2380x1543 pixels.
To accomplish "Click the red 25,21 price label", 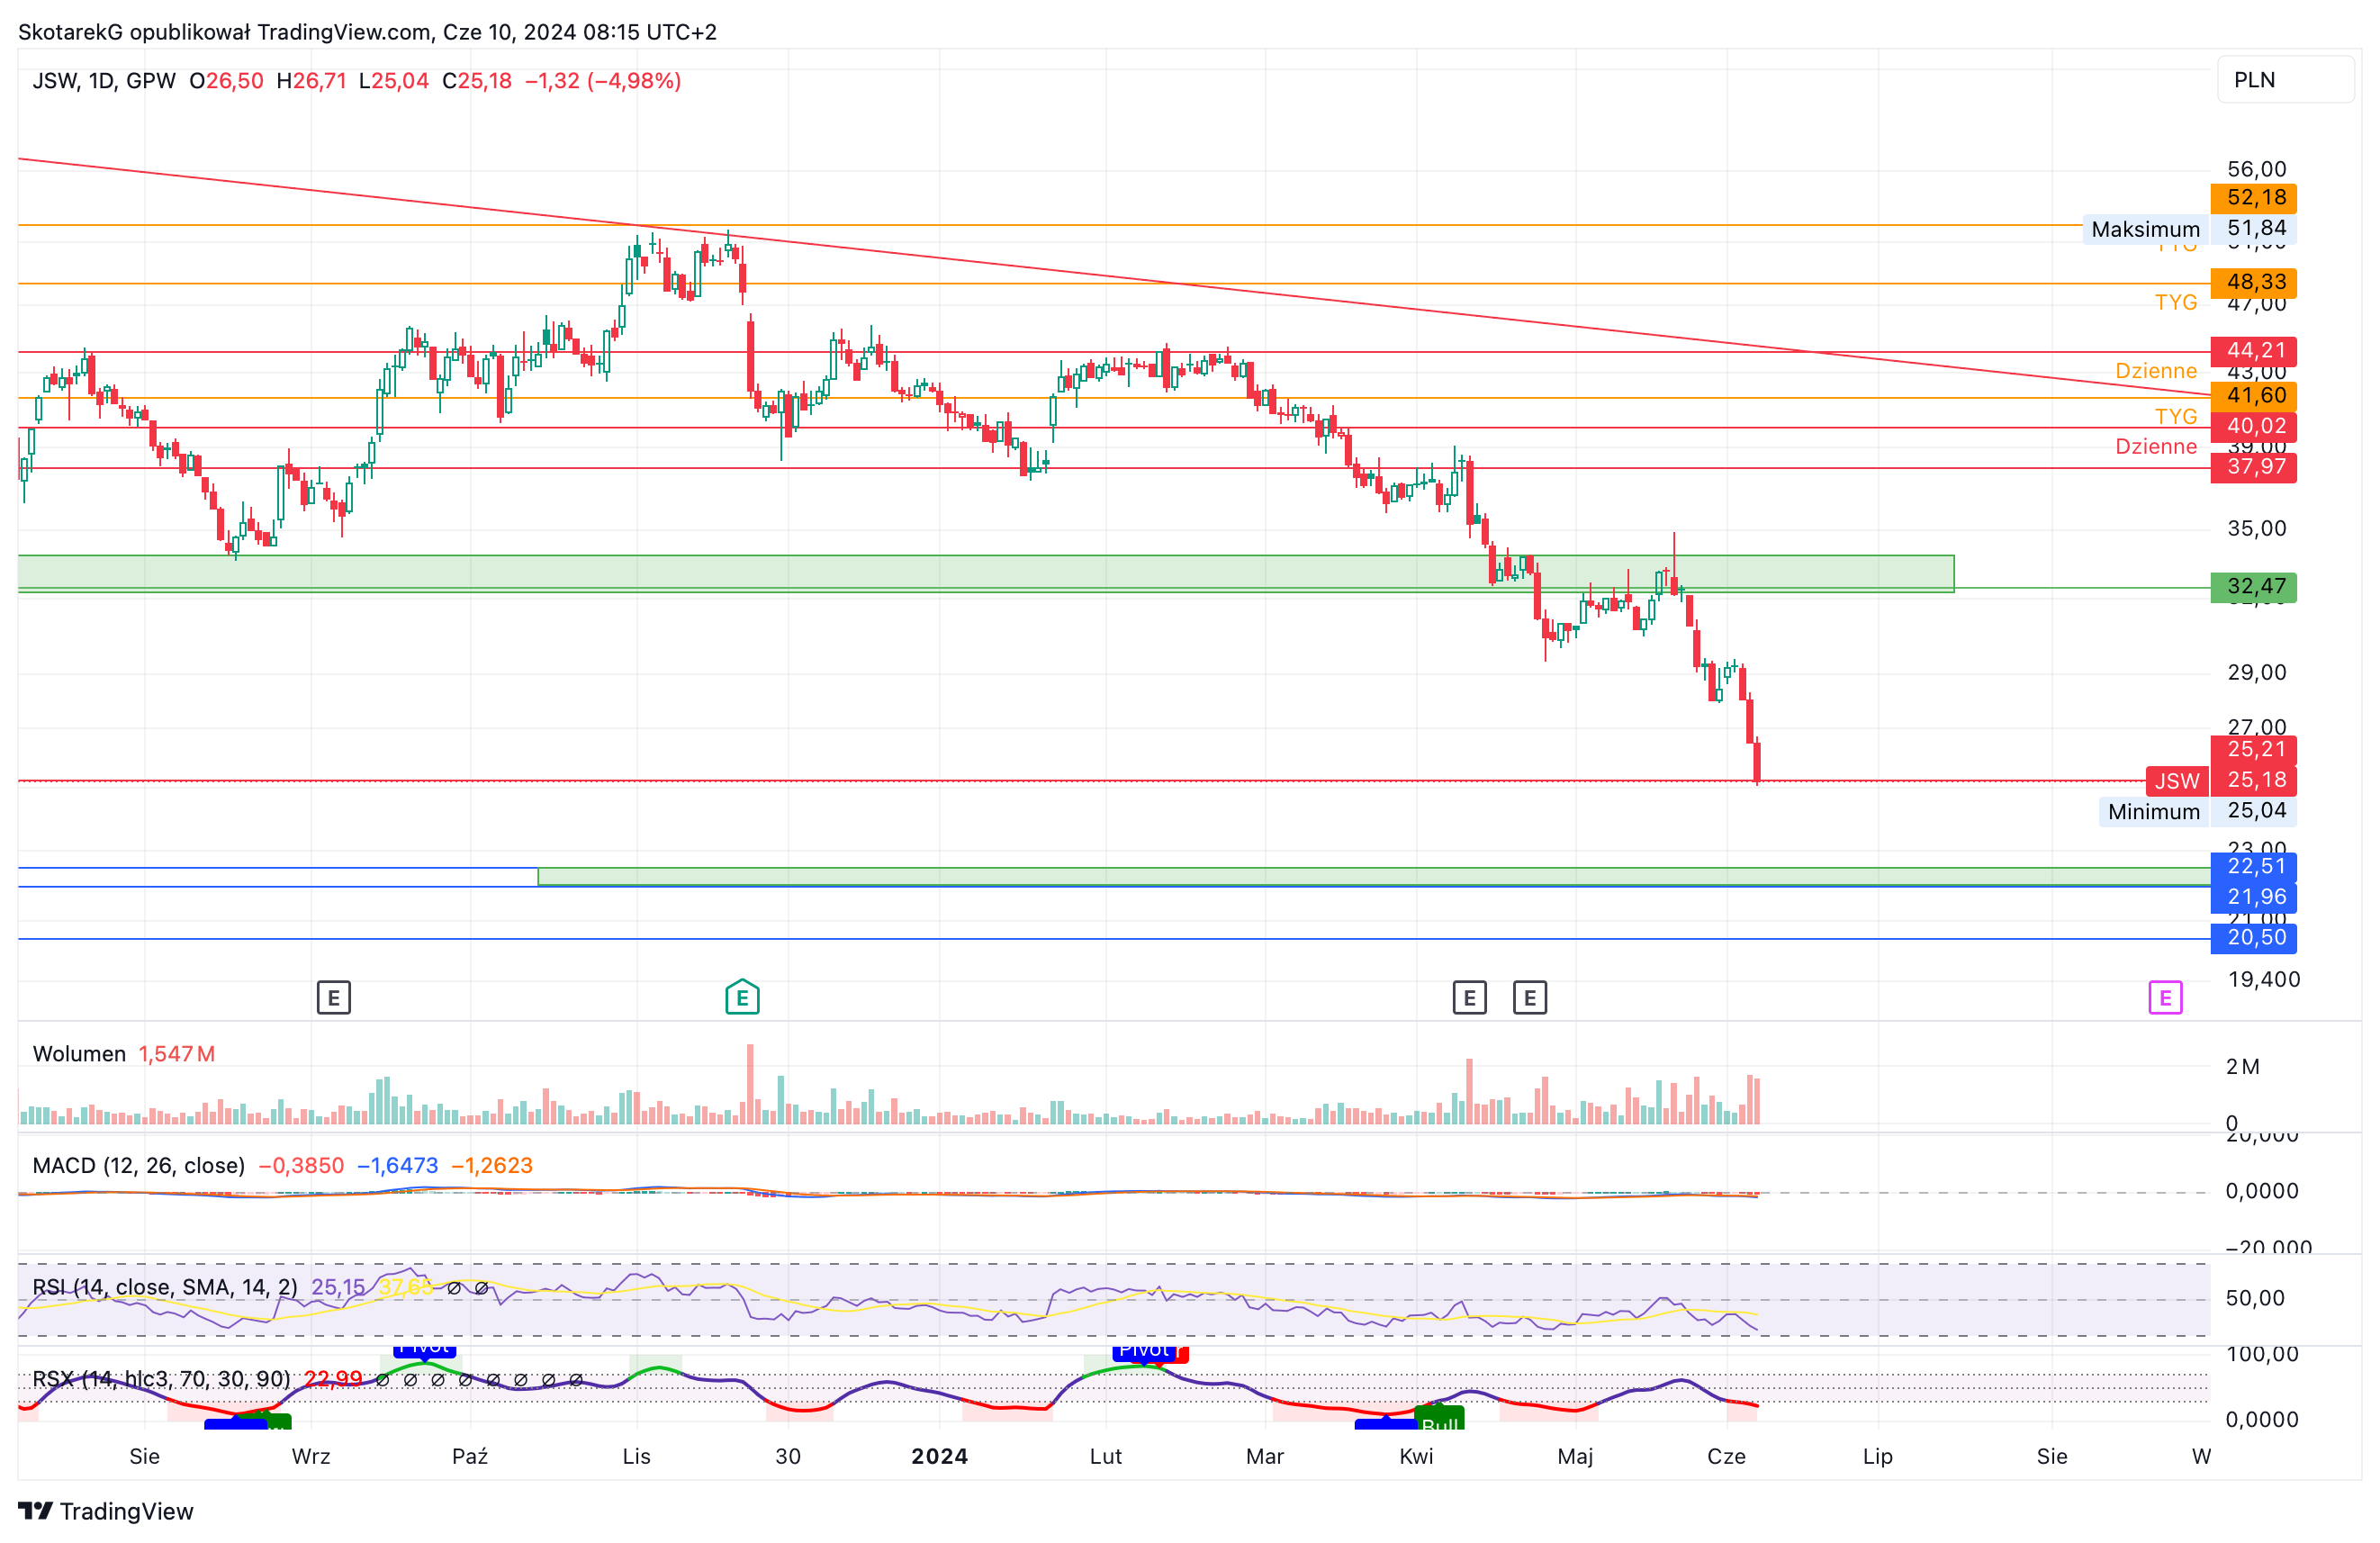I will click(2254, 750).
